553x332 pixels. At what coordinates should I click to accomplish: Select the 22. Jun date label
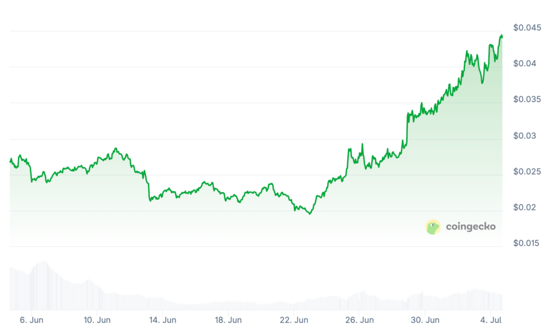click(294, 319)
